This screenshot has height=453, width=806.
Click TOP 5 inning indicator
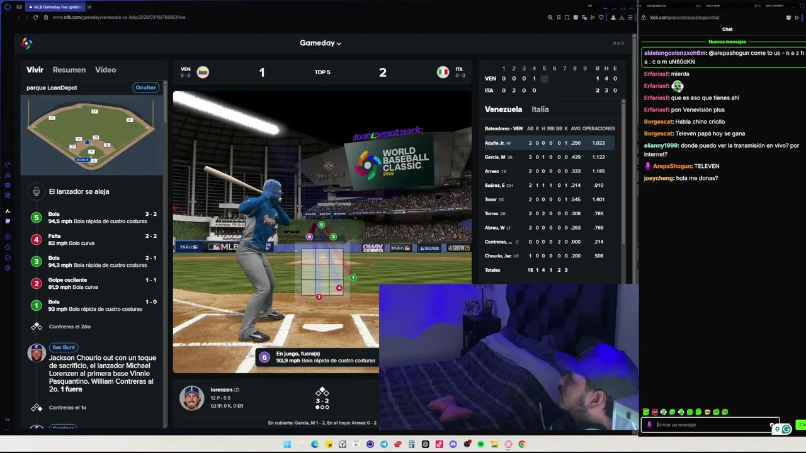pyautogui.click(x=322, y=72)
